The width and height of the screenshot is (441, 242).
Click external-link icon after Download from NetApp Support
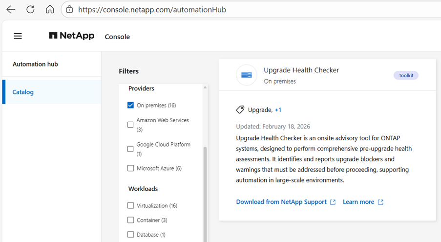pyautogui.click(x=333, y=202)
